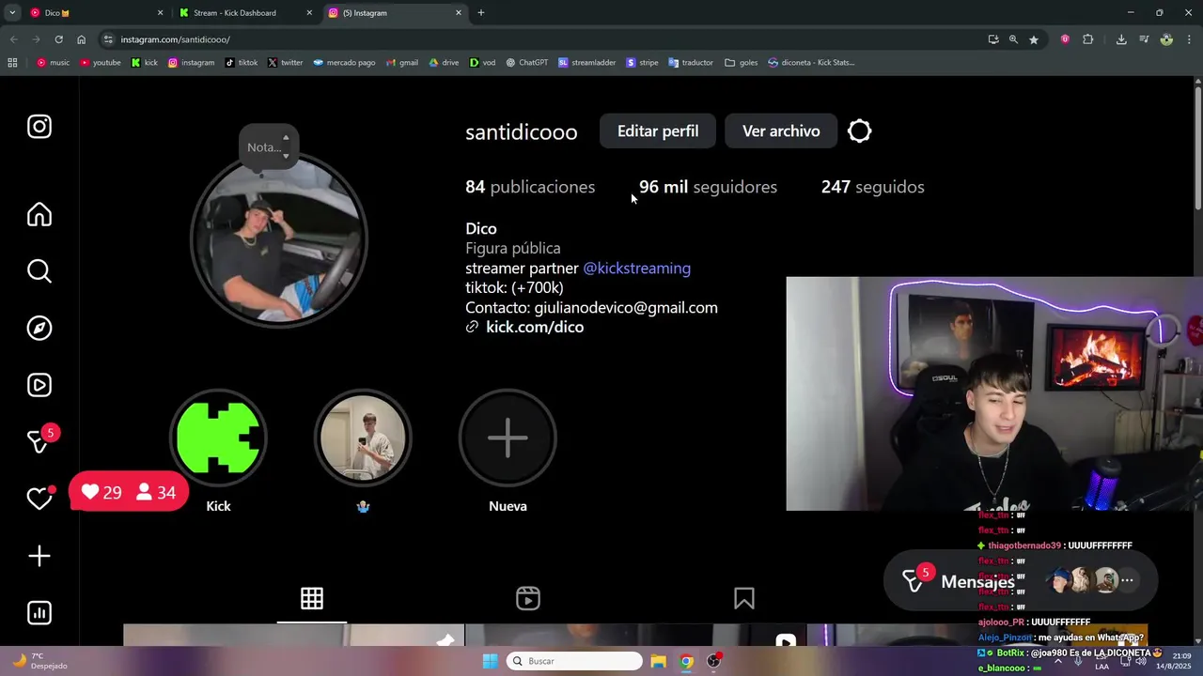
Task: Open the mirror selfie story highlight
Action: pyautogui.click(x=363, y=438)
